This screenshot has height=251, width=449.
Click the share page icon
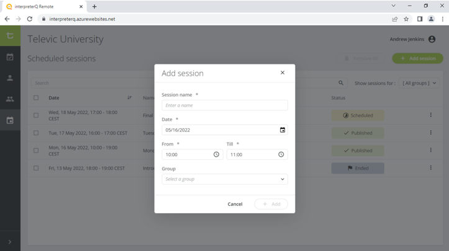pyautogui.click(x=395, y=19)
